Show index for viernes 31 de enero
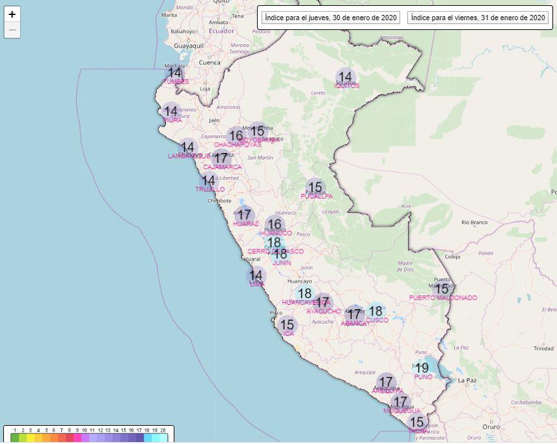 coord(478,18)
